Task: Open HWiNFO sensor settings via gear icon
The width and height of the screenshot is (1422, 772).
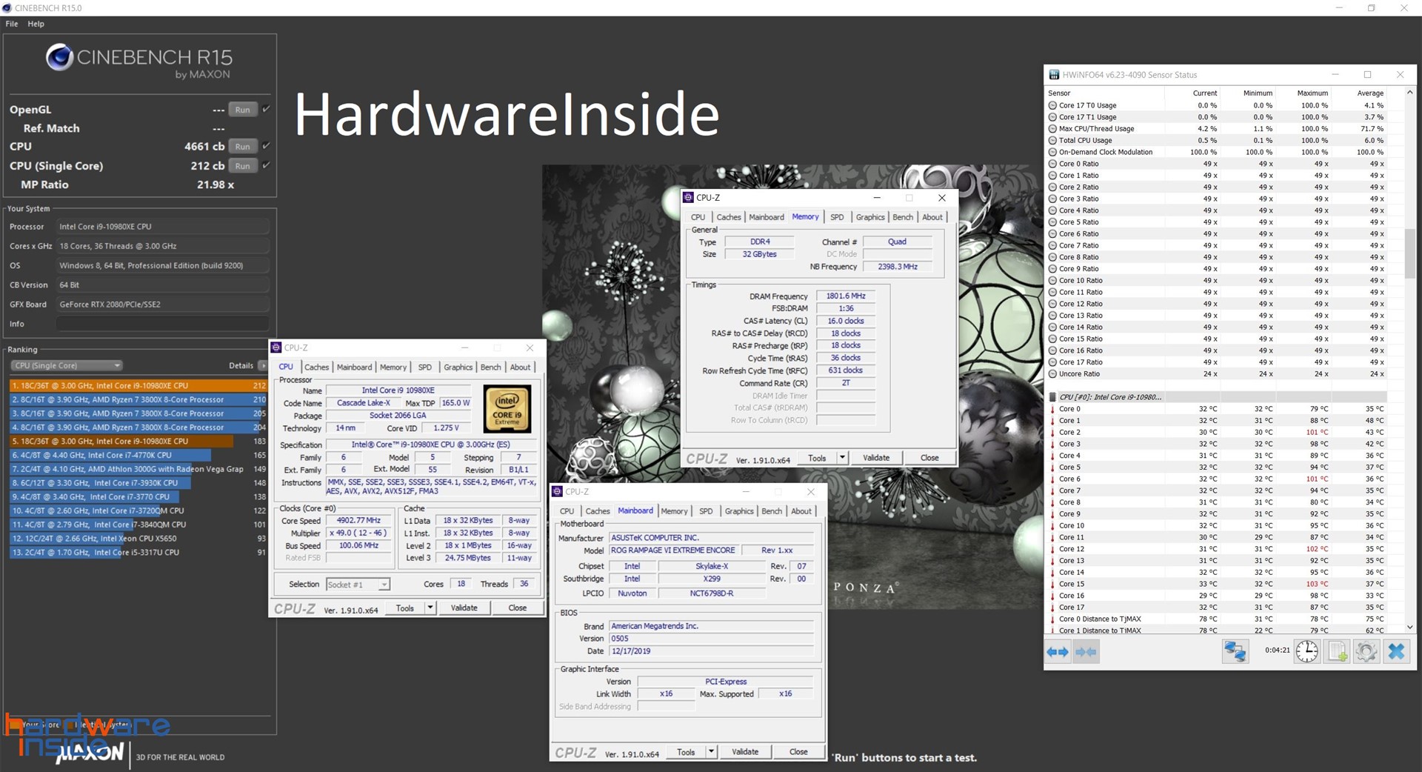Action: (1366, 651)
